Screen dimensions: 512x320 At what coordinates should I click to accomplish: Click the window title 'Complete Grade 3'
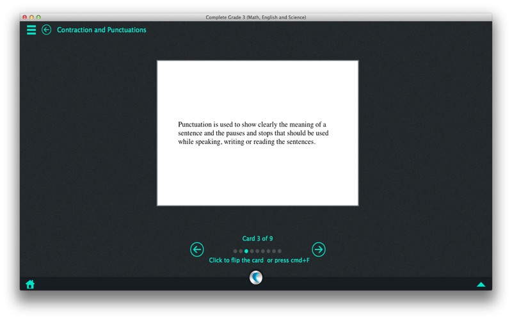255,17
